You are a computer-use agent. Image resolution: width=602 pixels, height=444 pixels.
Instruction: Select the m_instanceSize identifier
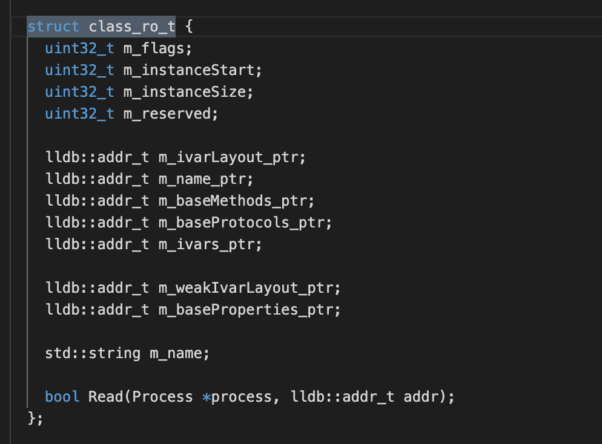tap(184, 92)
